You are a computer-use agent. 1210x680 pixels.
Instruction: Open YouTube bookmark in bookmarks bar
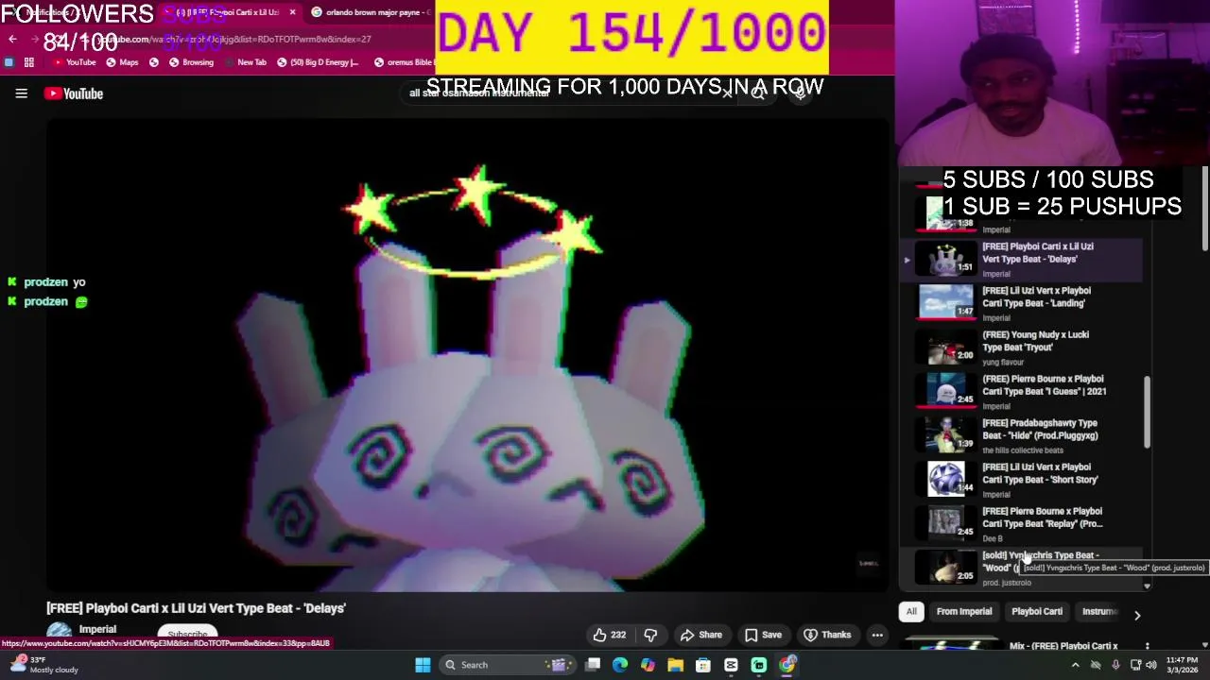[x=74, y=62]
